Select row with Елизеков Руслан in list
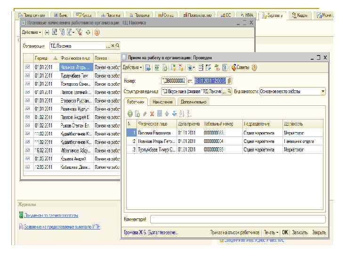Image resolution: width=339 pixels, height=254 pixels. 72,101
